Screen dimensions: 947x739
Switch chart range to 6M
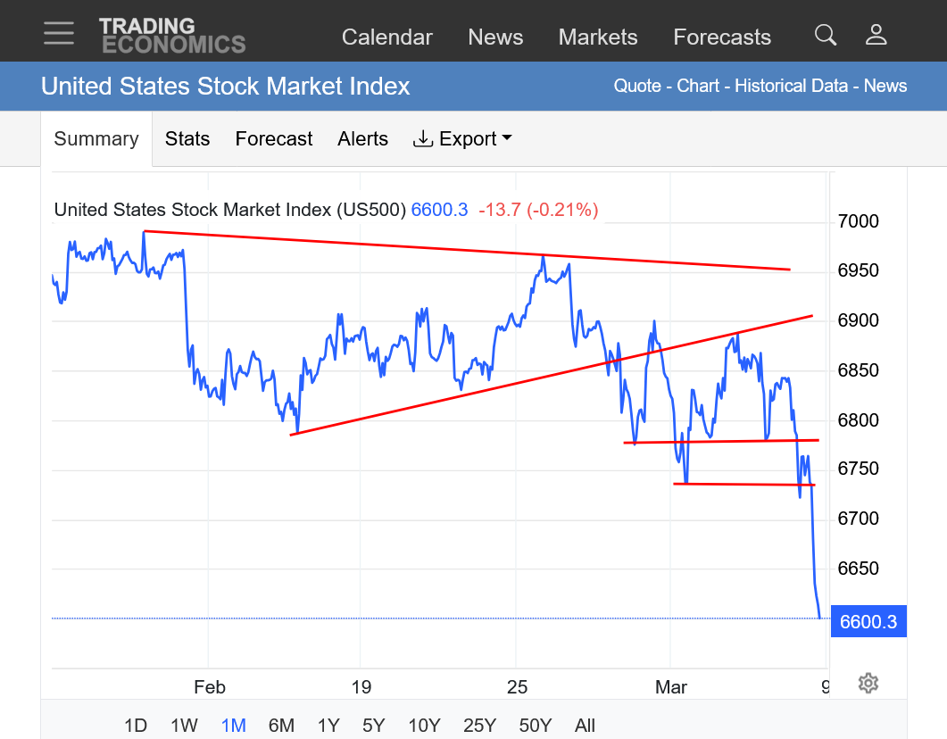[281, 726]
